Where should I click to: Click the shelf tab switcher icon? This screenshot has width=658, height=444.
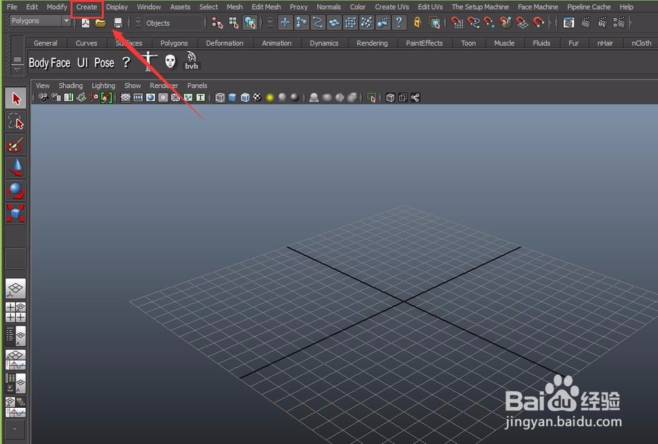click(17, 60)
